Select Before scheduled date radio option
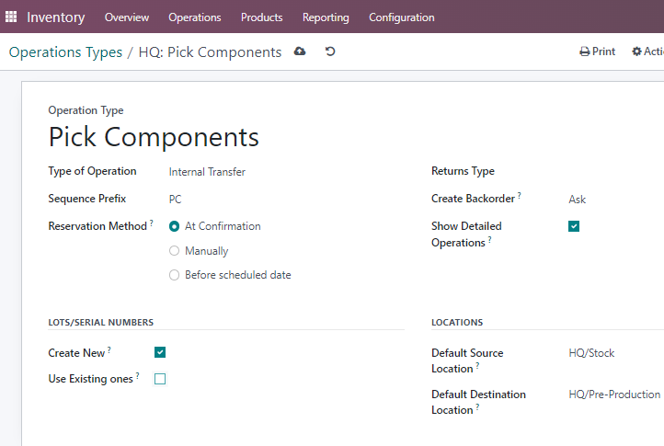 point(174,275)
